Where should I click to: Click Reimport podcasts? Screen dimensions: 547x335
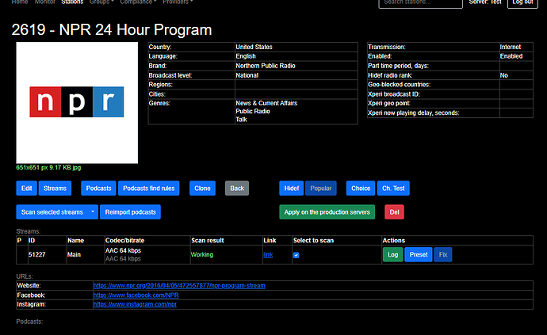(x=131, y=212)
